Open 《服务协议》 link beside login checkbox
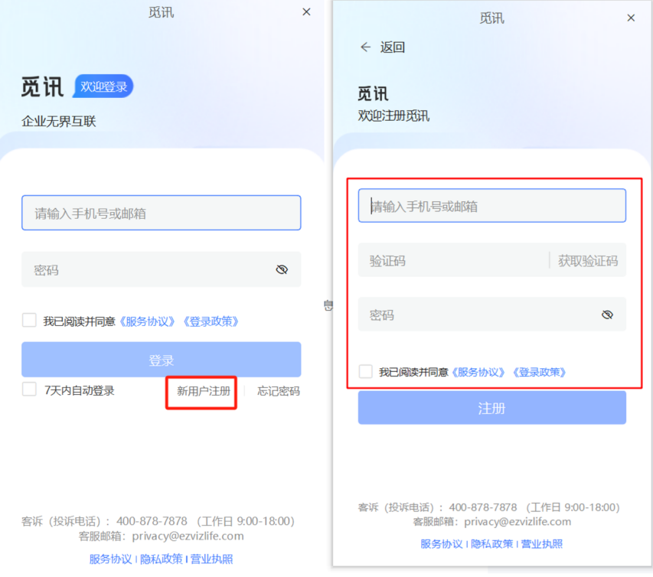Screen dimensions: 653x577 pos(147,321)
